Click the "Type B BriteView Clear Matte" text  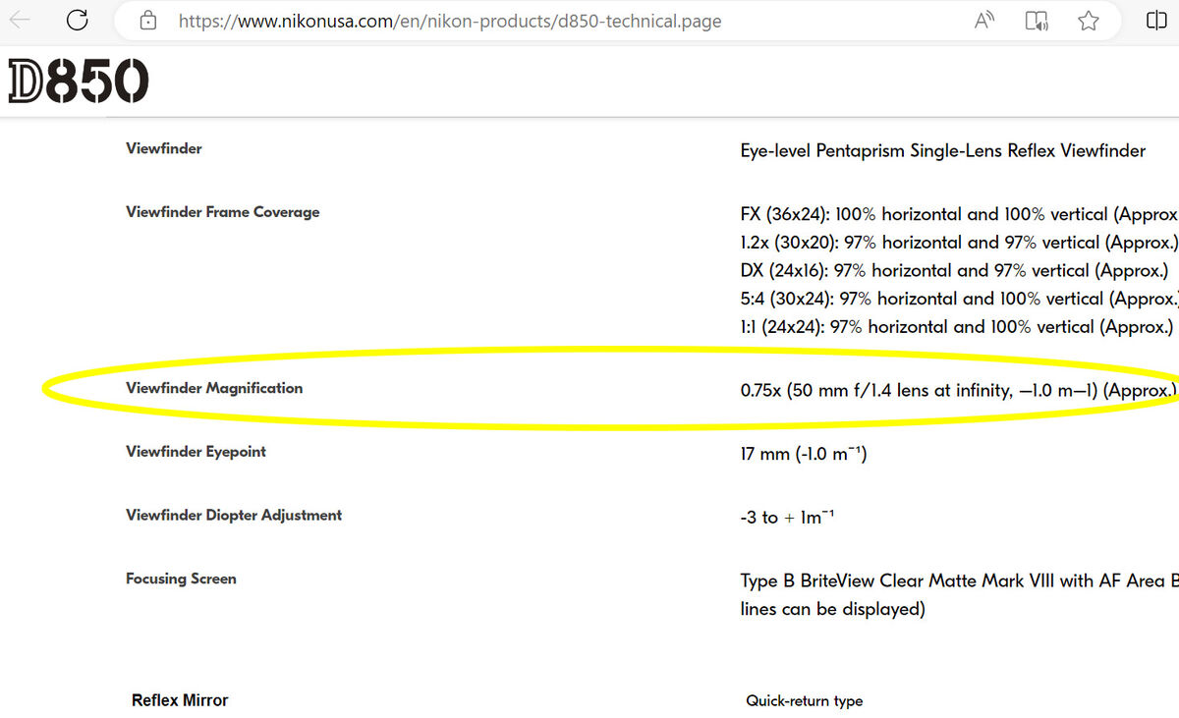[959, 581]
